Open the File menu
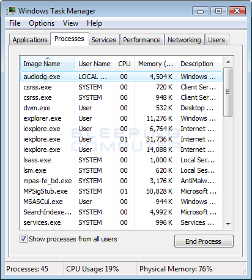 15,23
